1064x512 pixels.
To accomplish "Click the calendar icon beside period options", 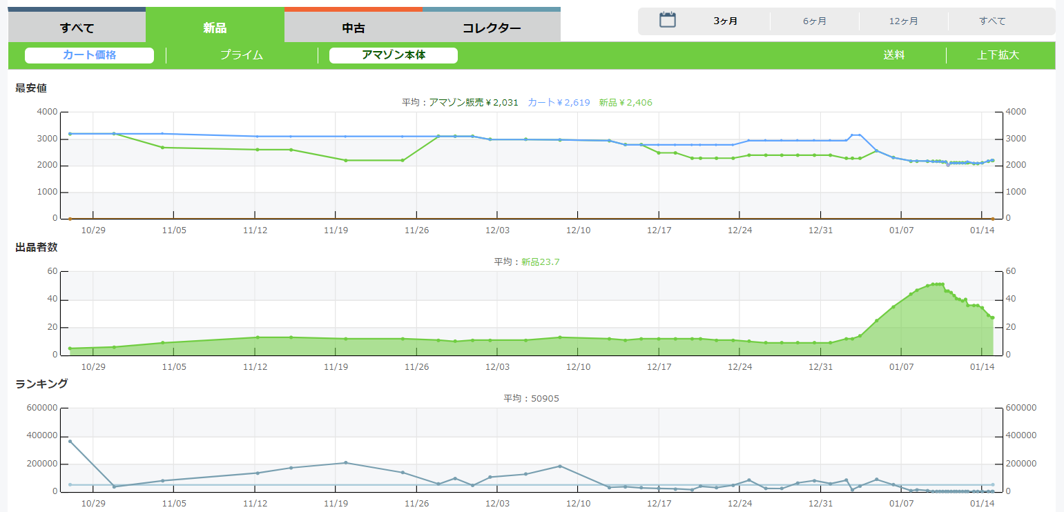I will (667, 20).
